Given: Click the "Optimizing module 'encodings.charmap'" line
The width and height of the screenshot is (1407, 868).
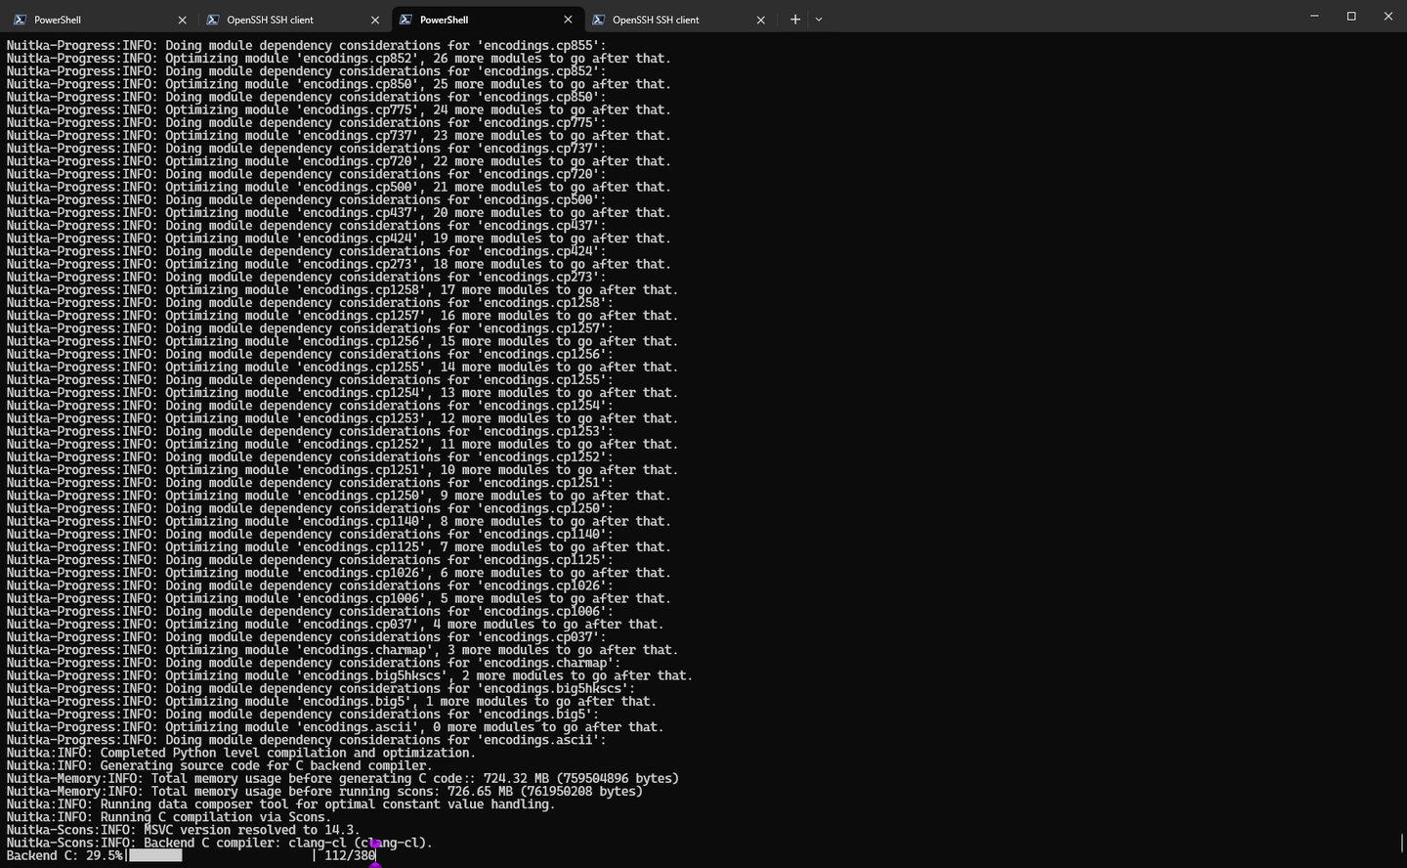Looking at the screenshot, I should coord(342,650).
